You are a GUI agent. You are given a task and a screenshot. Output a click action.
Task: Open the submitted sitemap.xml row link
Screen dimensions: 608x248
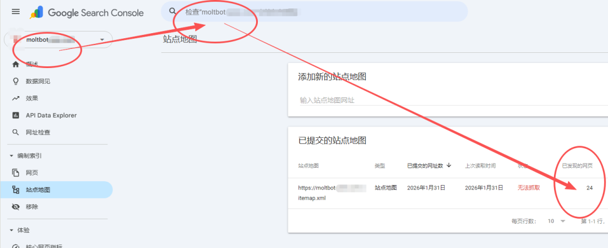(332, 193)
